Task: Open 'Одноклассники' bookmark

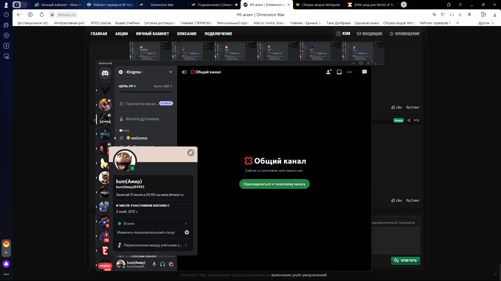Action: (x=367, y=23)
